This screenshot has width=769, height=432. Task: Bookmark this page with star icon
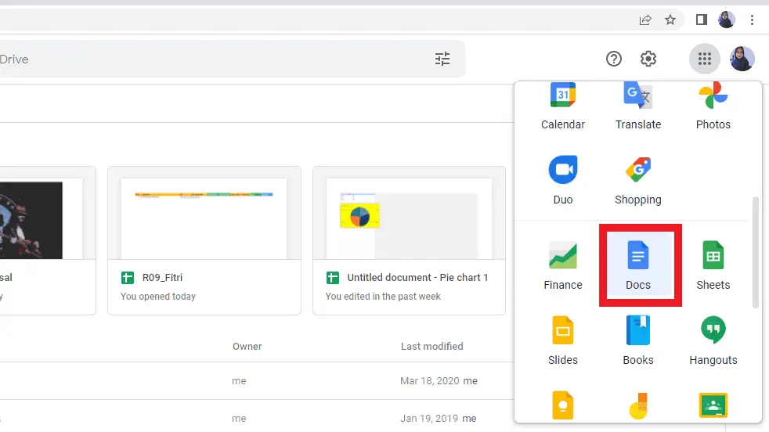click(x=670, y=20)
